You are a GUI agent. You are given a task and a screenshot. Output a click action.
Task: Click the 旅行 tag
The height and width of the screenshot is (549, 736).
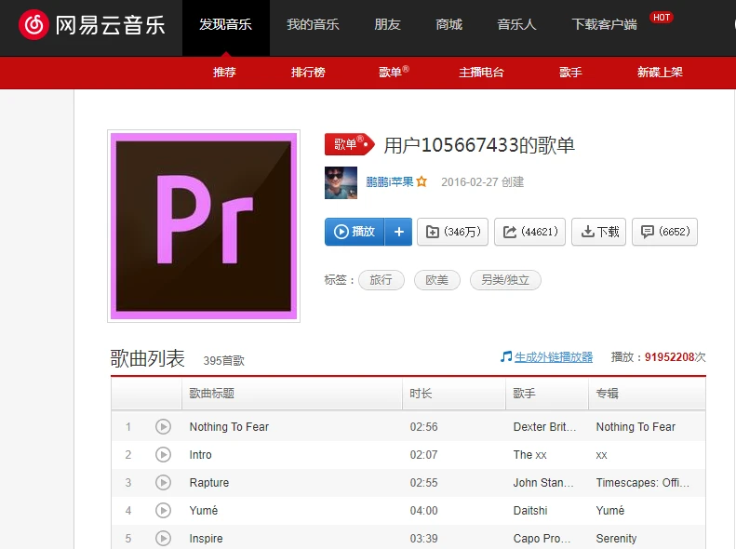[x=381, y=280]
